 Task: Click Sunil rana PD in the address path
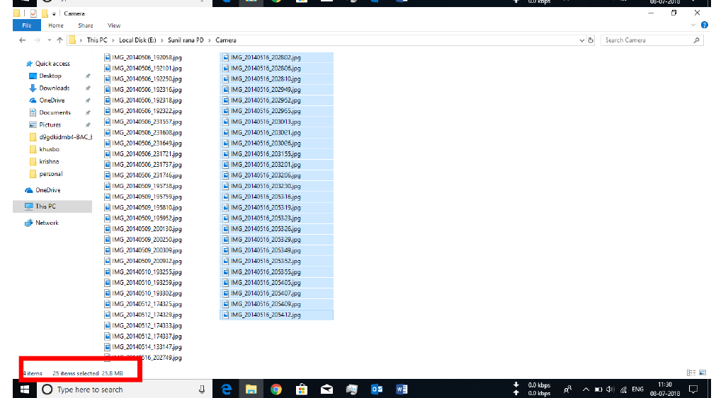(186, 40)
